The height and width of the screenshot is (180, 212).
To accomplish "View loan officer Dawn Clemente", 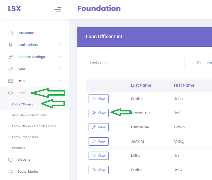I will (99, 127).
